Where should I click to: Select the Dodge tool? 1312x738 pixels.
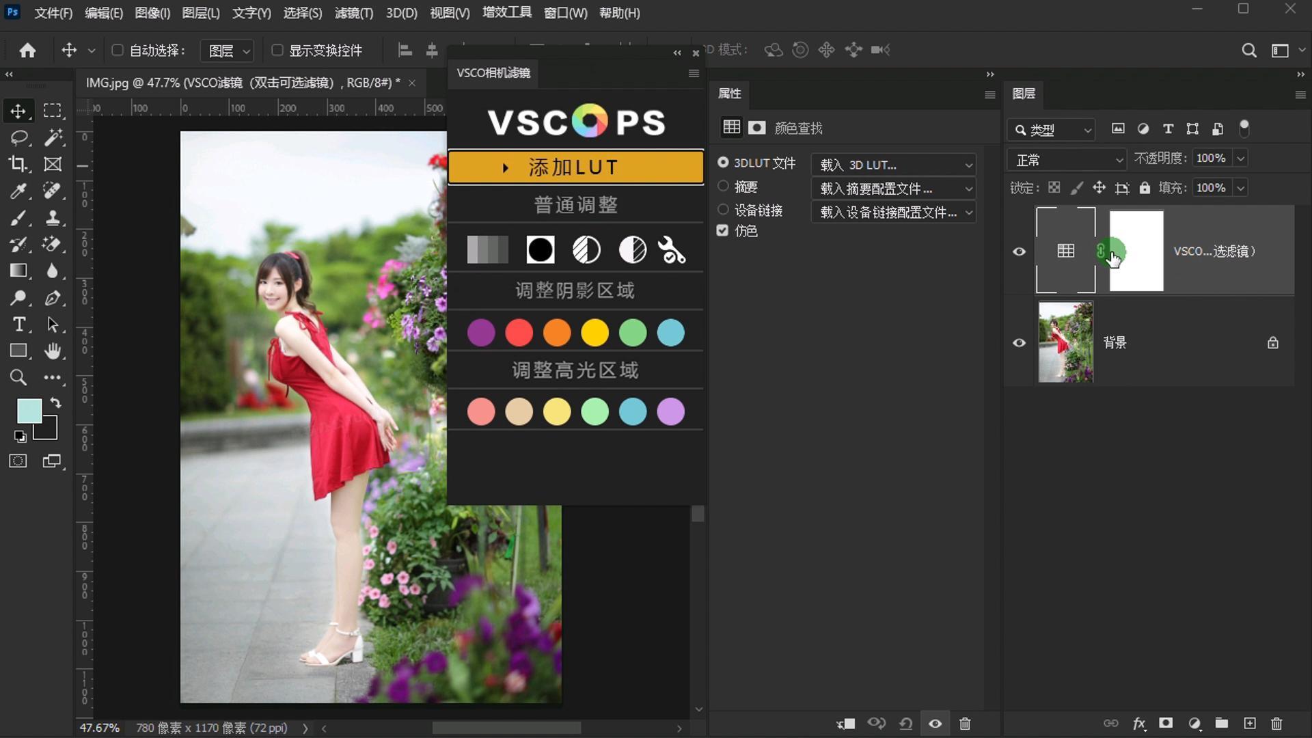pos(18,298)
